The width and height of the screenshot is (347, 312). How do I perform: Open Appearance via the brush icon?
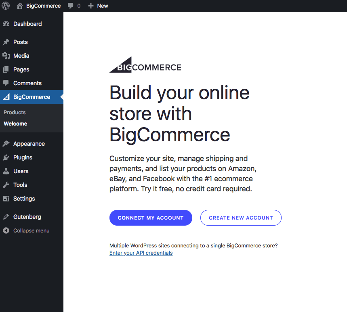(7, 144)
